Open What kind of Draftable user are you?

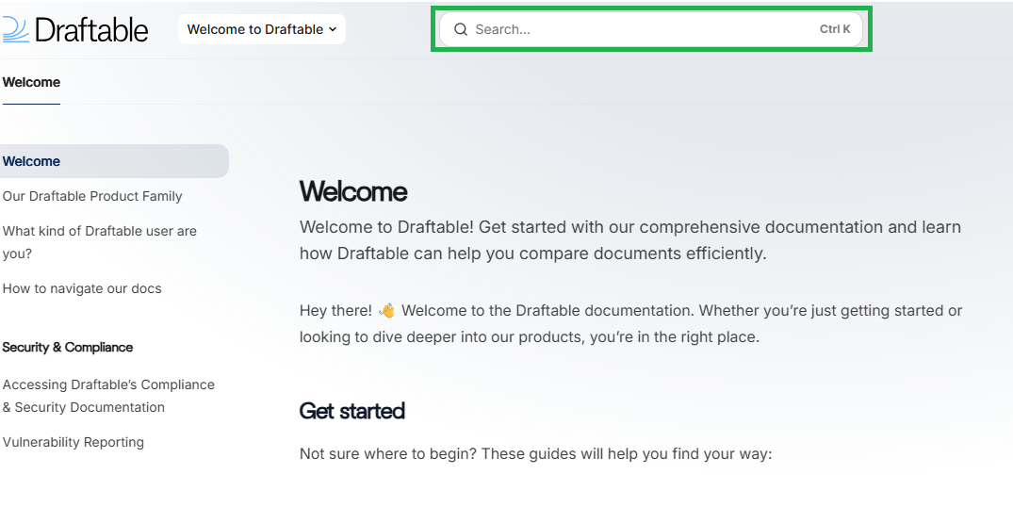click(x=100, y=241)
